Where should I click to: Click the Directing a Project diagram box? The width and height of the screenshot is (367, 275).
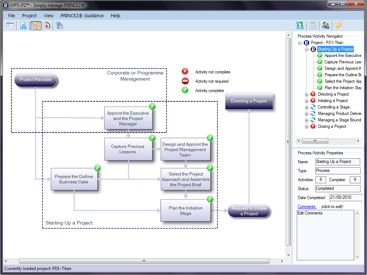pos(249,101)
